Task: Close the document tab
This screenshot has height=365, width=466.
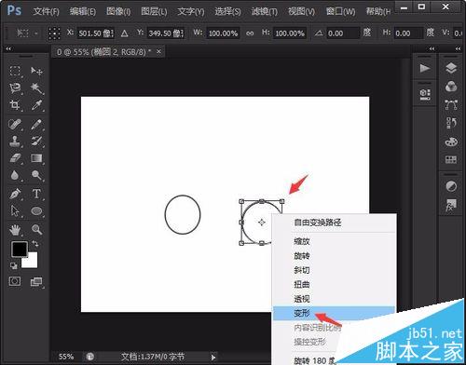Action: [x=158, y=51]
